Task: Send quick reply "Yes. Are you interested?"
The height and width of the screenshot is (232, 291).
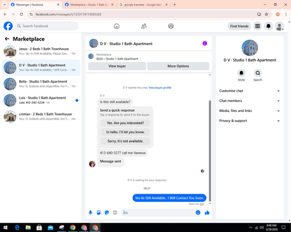Action: [125, 123]
